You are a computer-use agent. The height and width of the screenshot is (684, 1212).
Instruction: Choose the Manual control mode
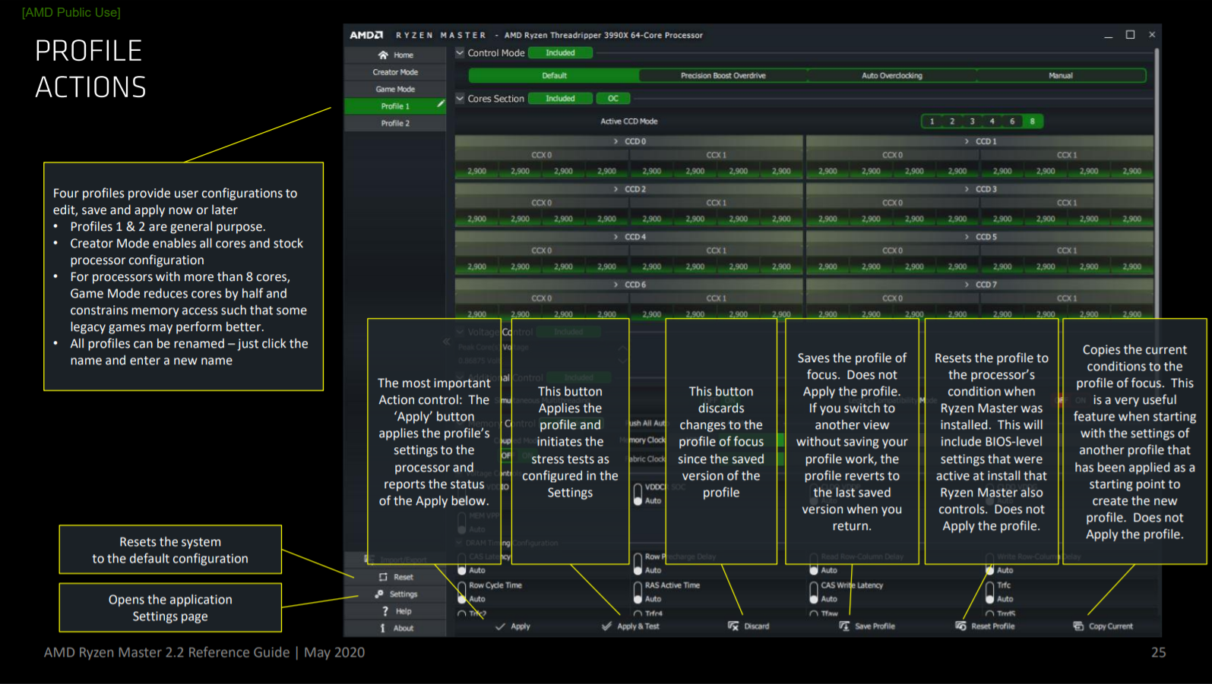tap(1060, 76)
